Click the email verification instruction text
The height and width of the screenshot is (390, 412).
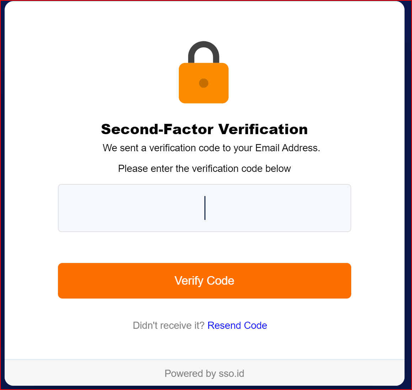(211, 148)
